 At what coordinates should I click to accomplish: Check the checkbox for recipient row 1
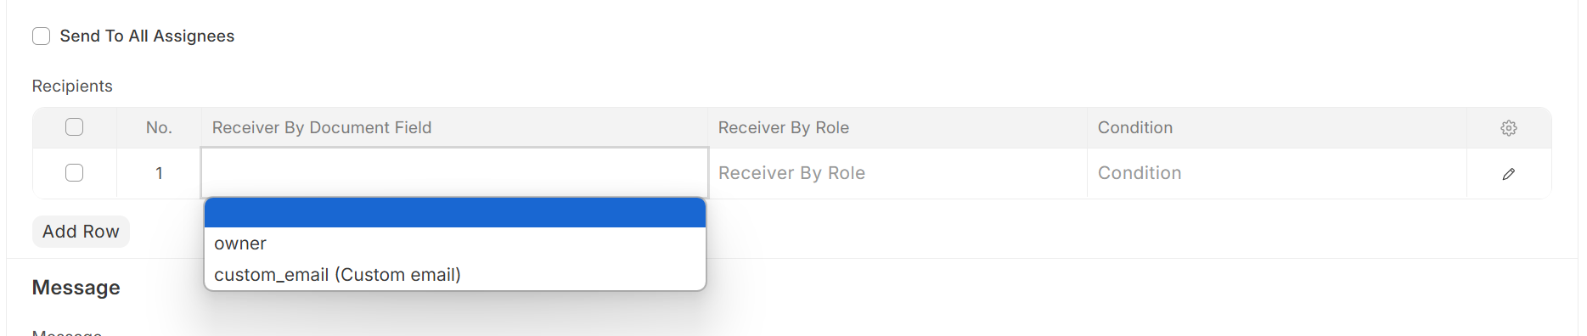point(75,173)
